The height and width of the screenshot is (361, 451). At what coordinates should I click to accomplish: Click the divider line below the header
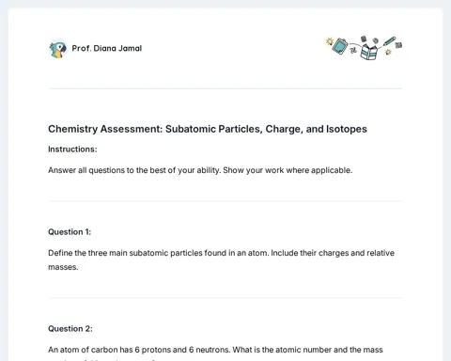point(225,88)
